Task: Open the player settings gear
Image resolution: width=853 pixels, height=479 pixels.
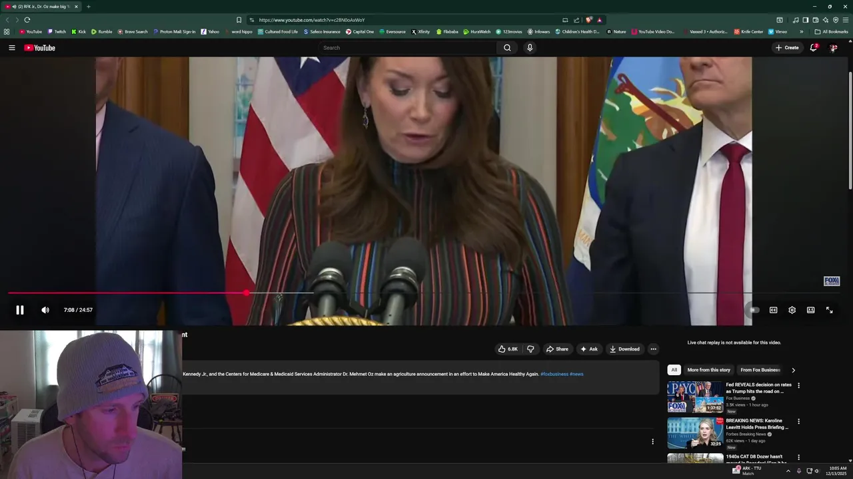Action: [x=792, y=310]
